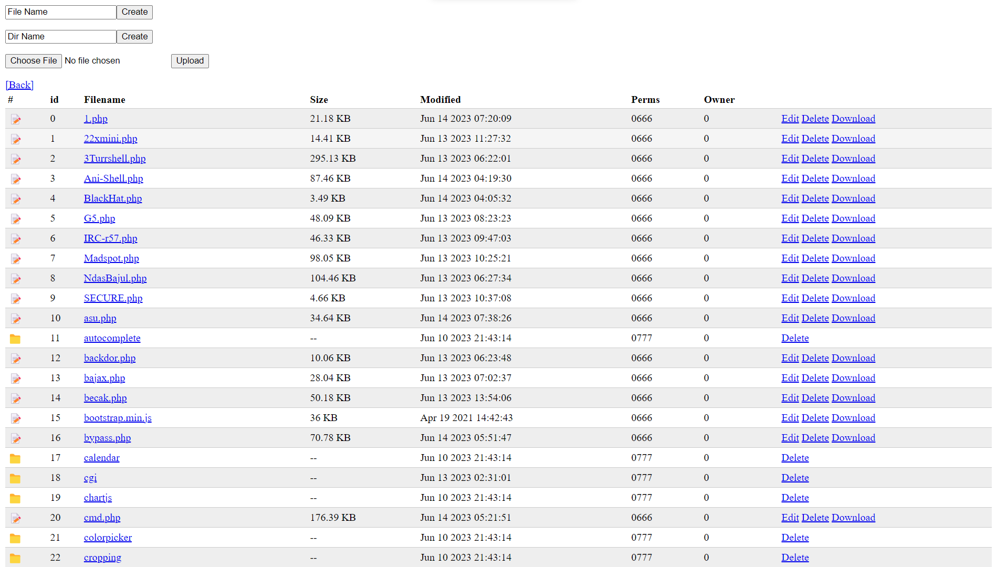Click the 176.39 KB size value
The height and width of the screenshot is (567, 996).
[x=333, y=518]
